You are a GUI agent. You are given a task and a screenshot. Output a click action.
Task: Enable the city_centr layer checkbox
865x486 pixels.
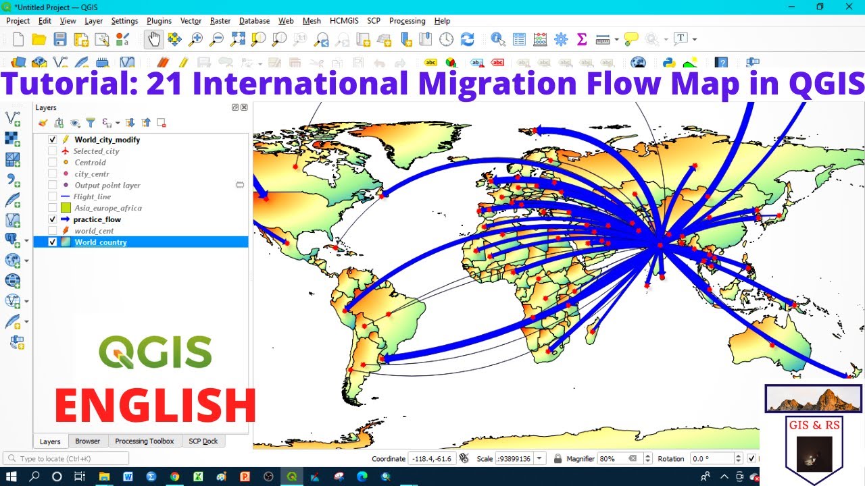click(52, 174)
